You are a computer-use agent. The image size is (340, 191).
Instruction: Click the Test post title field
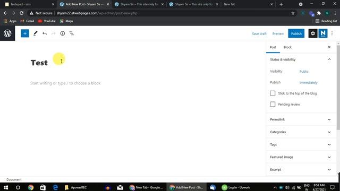coord(39,63)
